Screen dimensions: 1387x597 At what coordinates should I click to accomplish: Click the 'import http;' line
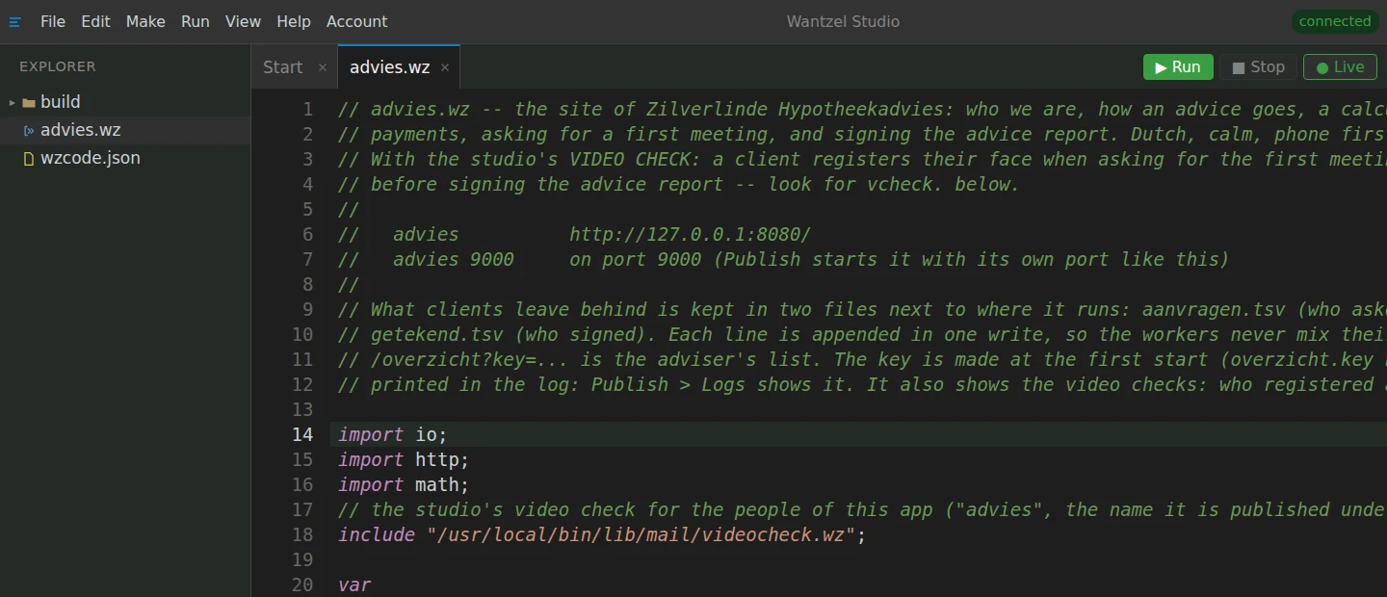coord(404,459)
